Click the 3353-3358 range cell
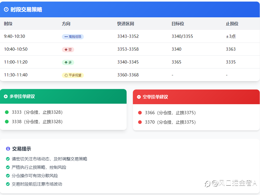The image size is (260, 195). click(128, 49)
